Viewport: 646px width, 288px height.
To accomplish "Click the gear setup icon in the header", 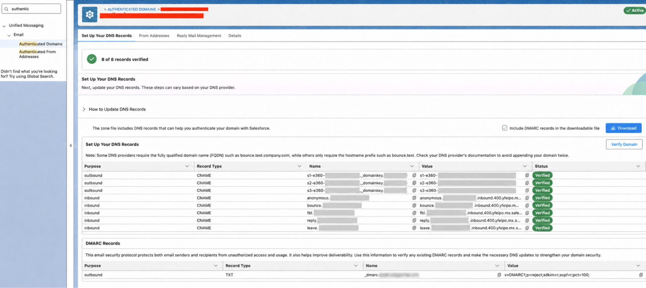I will [x=90, y=14].
